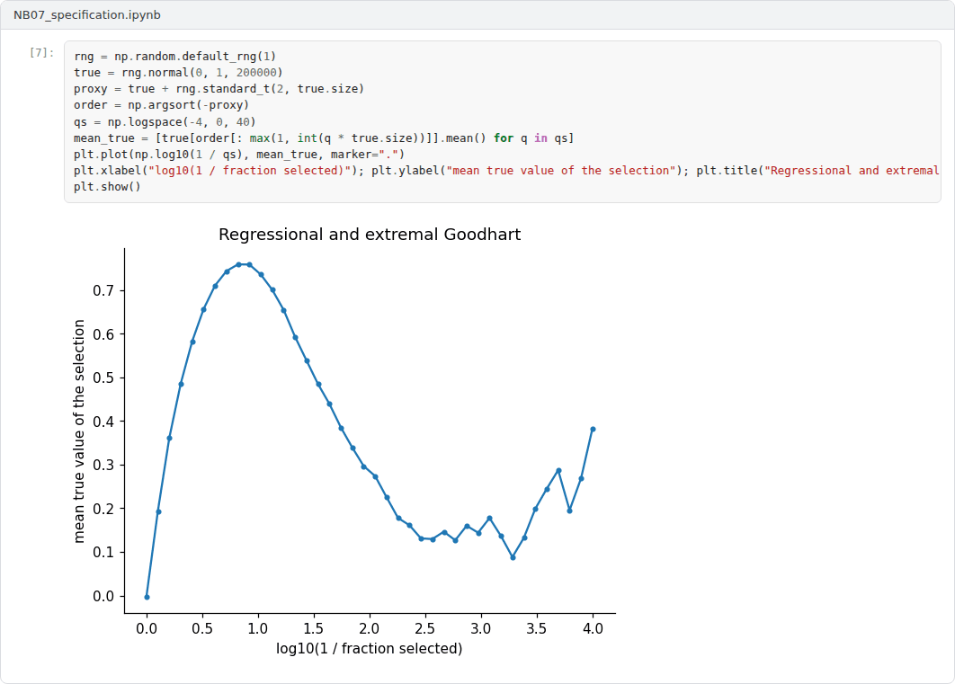This screenshot has height=684, width=955.
Task: Click the plt.xlabel code line
Action: coord(506,171)
